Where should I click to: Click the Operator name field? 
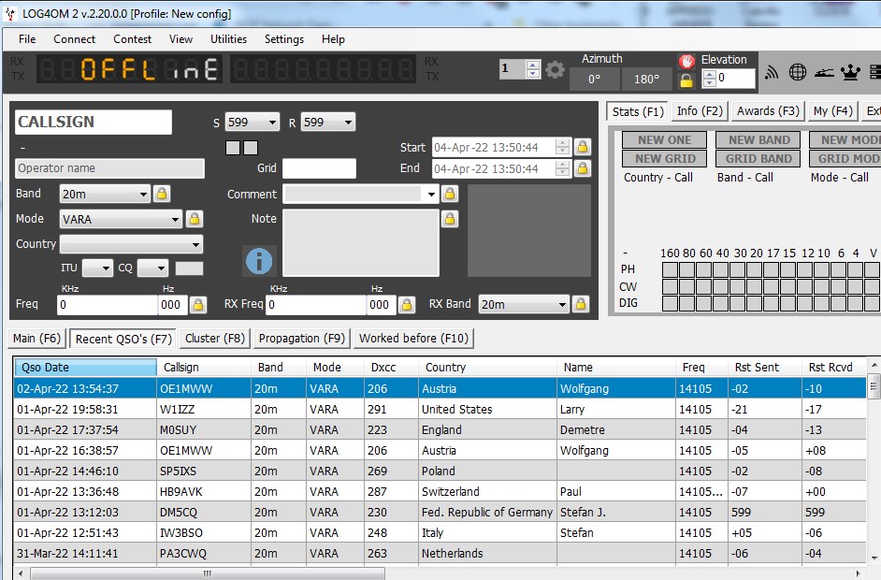[x=109, y=168]
